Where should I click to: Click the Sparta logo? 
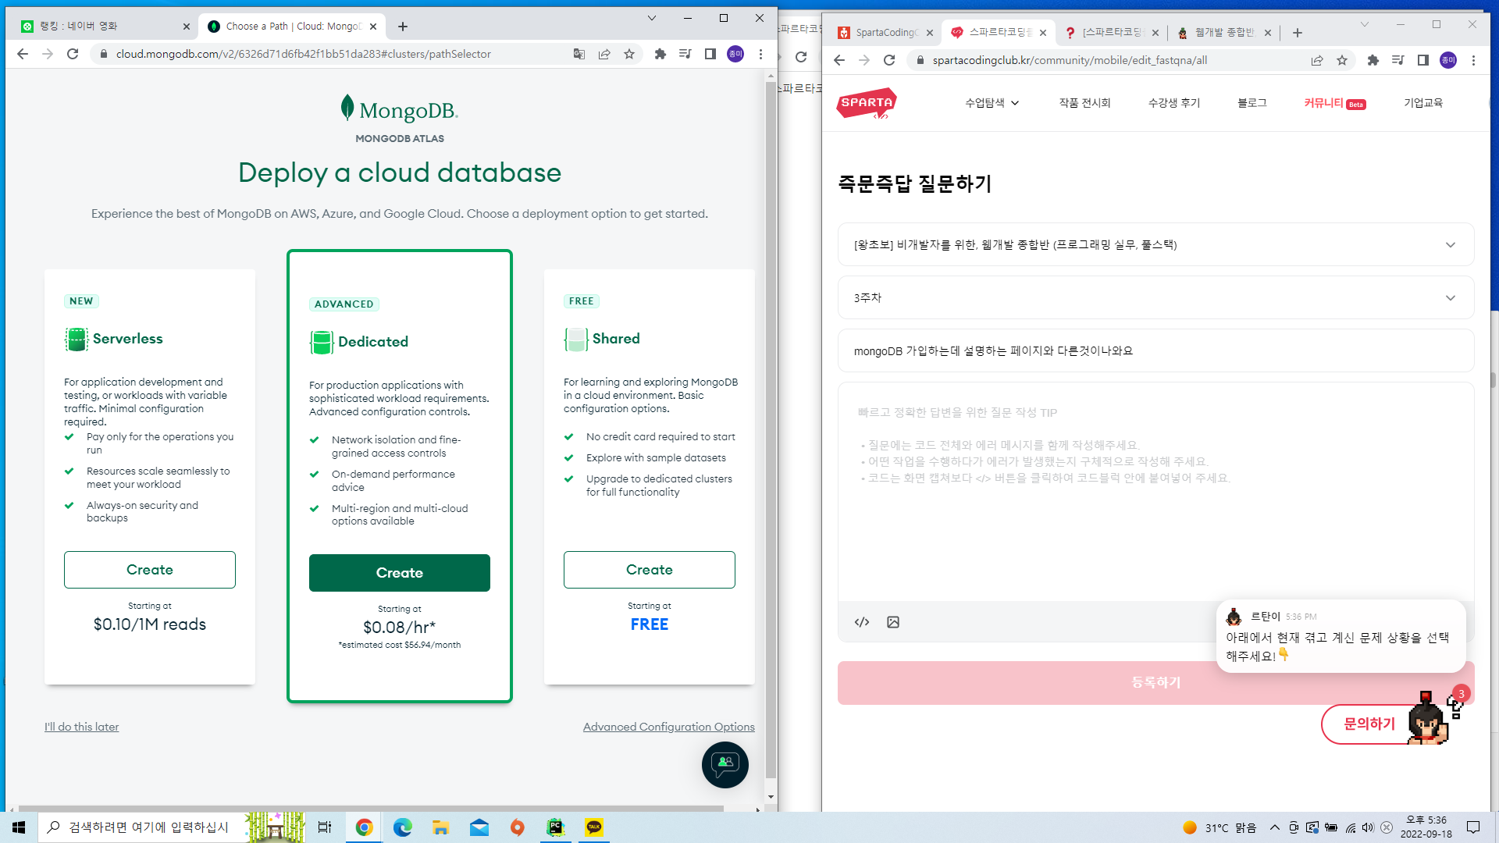867,103
